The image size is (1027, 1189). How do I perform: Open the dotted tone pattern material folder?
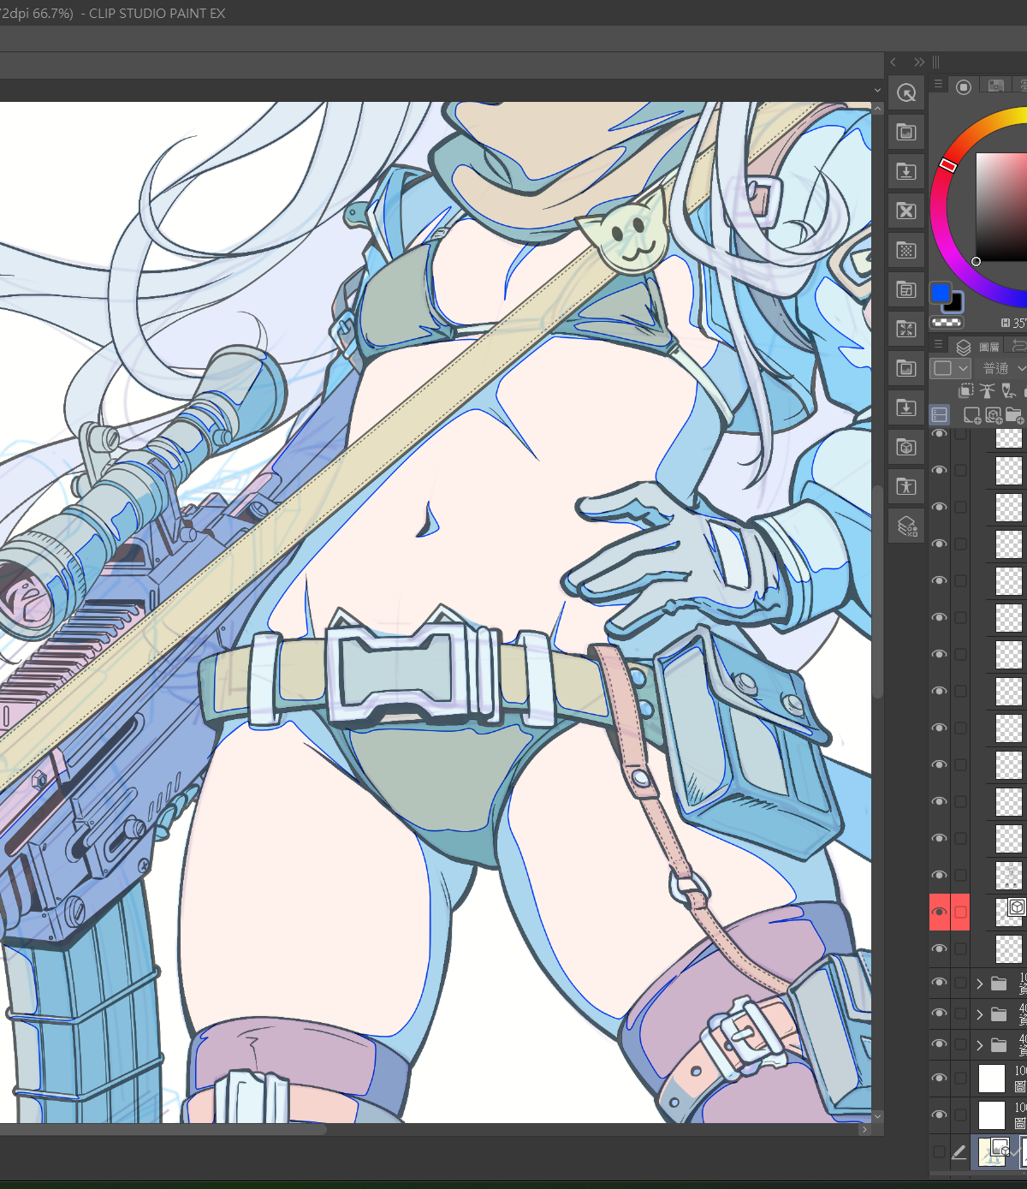coord(905,250)
